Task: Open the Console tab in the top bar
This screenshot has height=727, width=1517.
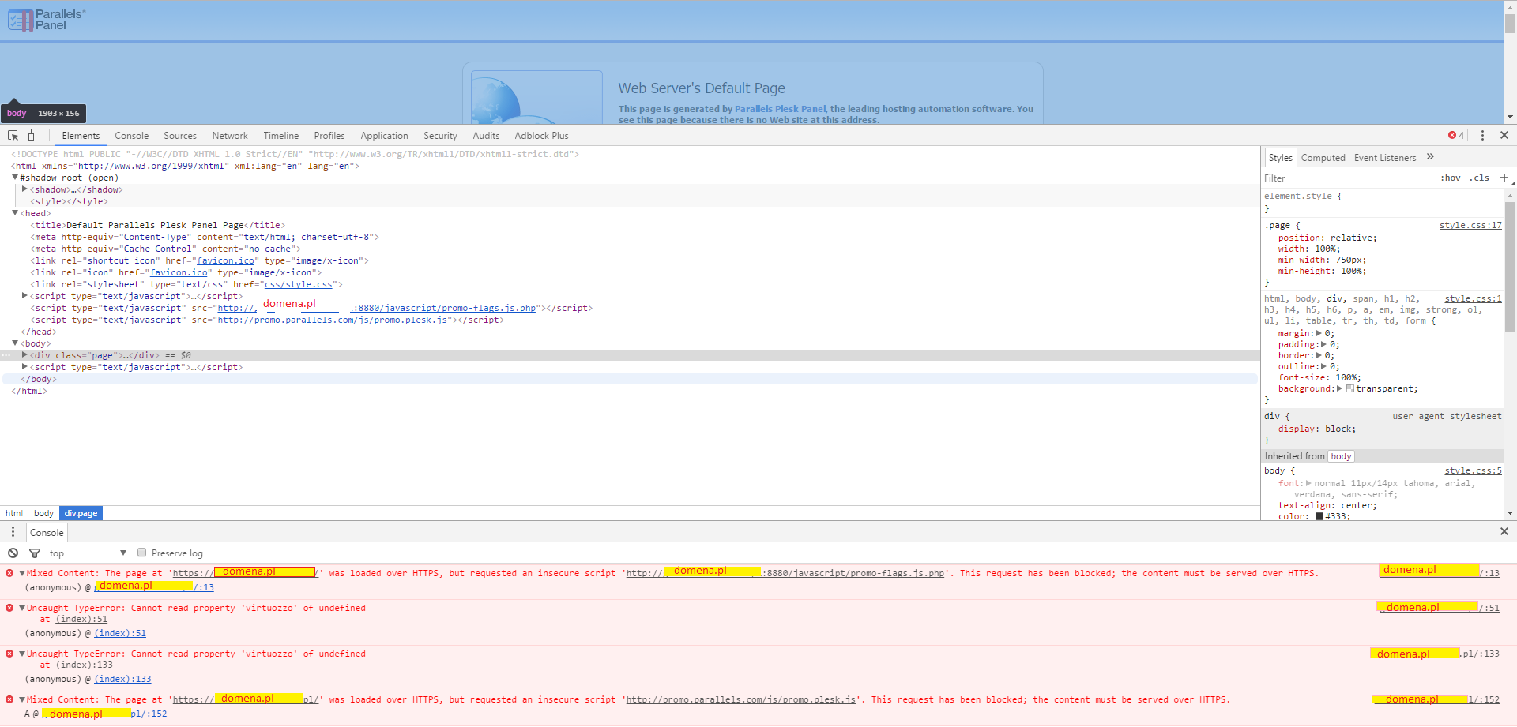Action: point(131,136)
